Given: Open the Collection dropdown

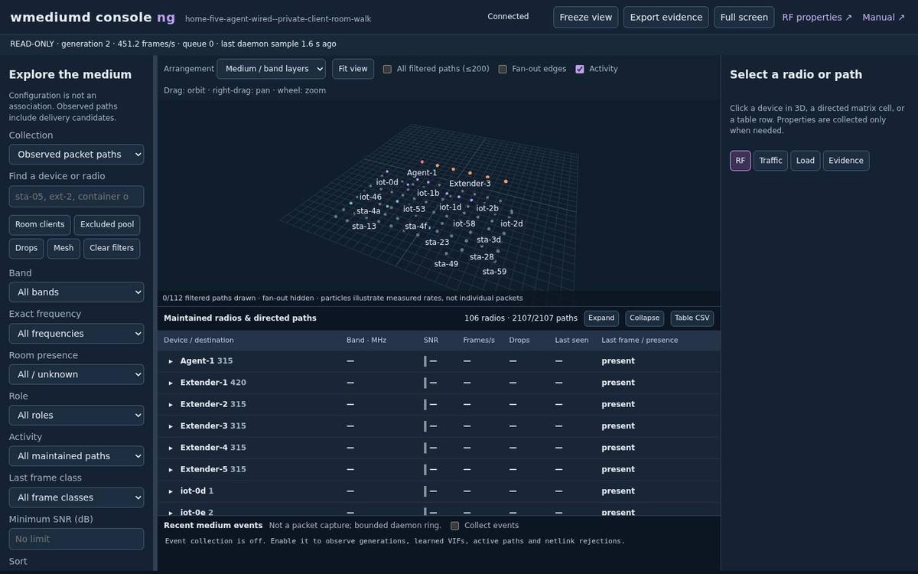Looking at the screenshot, I should pyautogui.click(x=76, y=155).
